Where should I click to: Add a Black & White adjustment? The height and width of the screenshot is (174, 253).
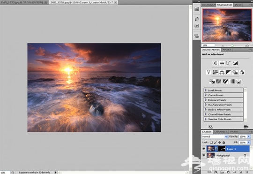[x=228, y=72]
